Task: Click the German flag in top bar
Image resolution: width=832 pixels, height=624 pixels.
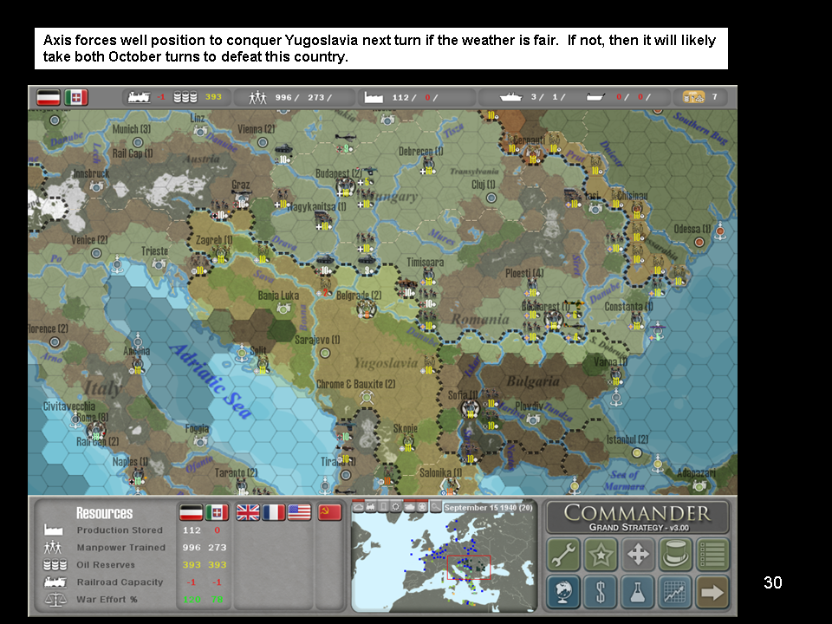Action: pos(48,97)
